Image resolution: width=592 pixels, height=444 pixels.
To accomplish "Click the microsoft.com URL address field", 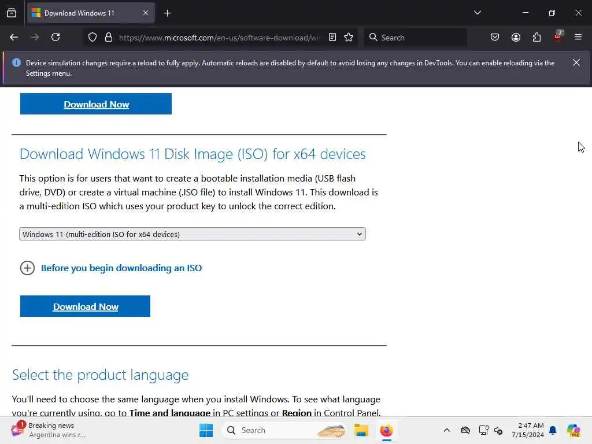I will [220, 38].
